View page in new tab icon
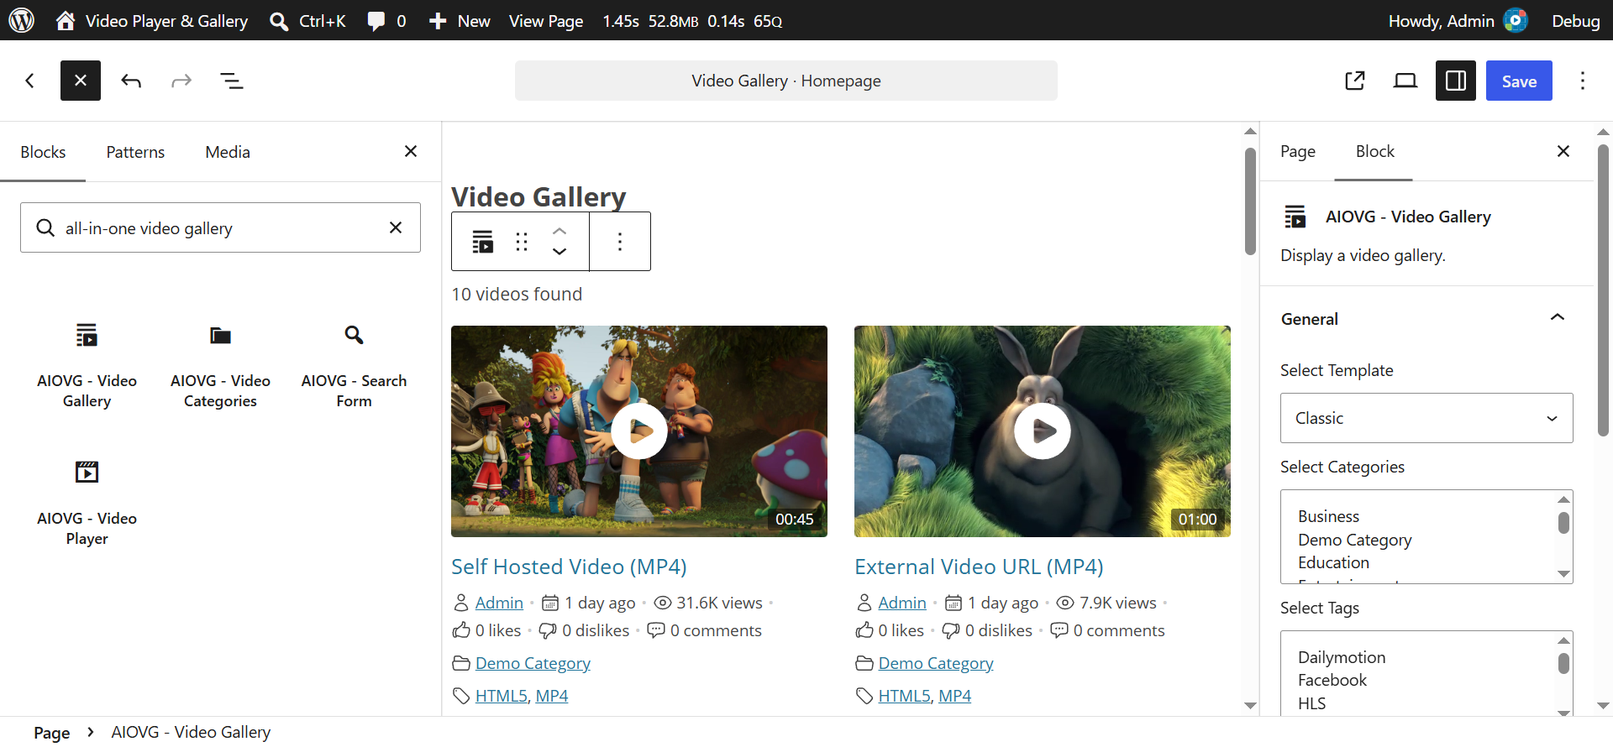This screenshot has height=747, width=1613. pyautogui.click(x=1355, y=81)
